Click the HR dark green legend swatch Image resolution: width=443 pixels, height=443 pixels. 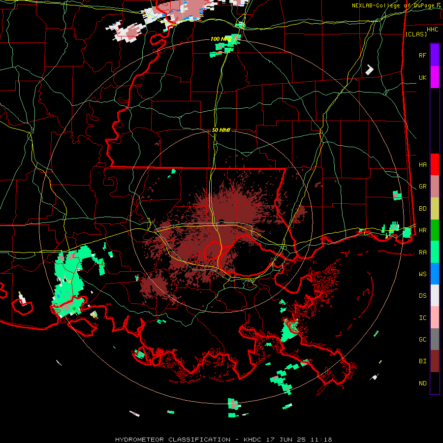435,230
